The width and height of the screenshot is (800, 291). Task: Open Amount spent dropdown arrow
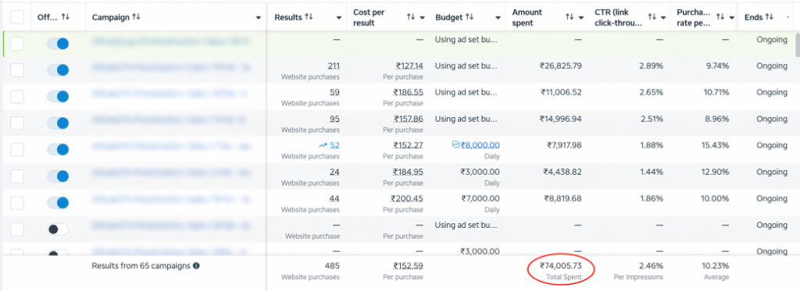pos(581,18)
